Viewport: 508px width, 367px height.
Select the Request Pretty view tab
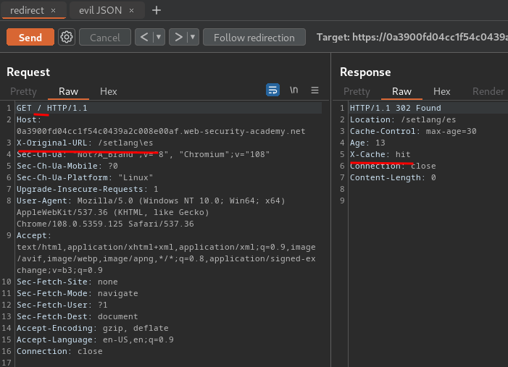[x=23, y=92]
